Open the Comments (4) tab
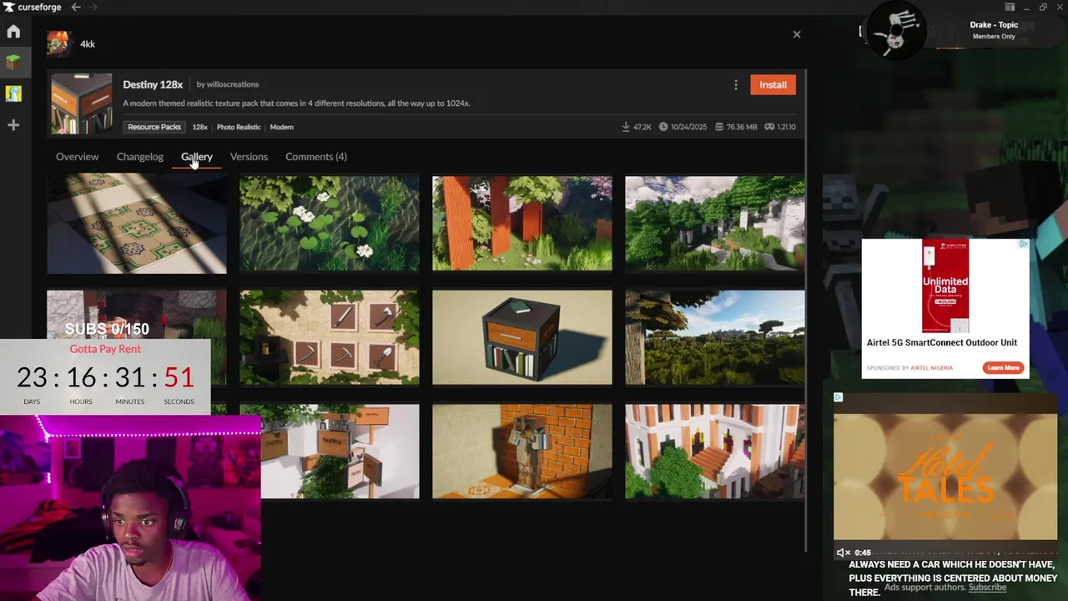This screenshot has width=1068, height=601. (316, 157)
